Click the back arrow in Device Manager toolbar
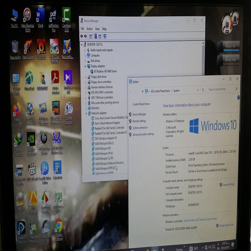Screen dimensions: 251x251 (x=82, y=36)
